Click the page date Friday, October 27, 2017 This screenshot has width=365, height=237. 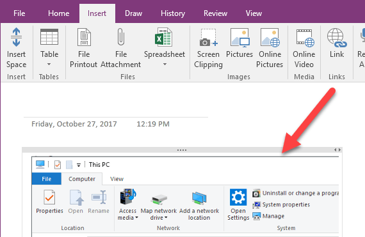pos(74,124)
